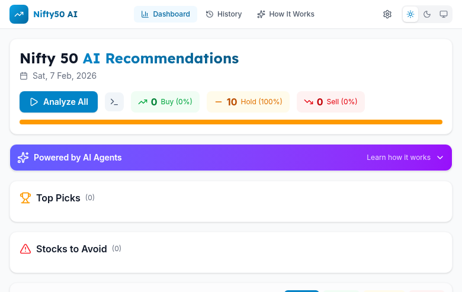The image size is (462, 292).
Task: Click the sparkle icon in AI Agents banner
Action: pos(23,158)
